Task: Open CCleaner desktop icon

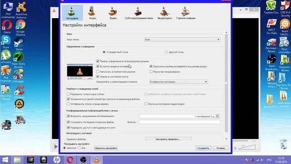Action: (x=19, y=92)
